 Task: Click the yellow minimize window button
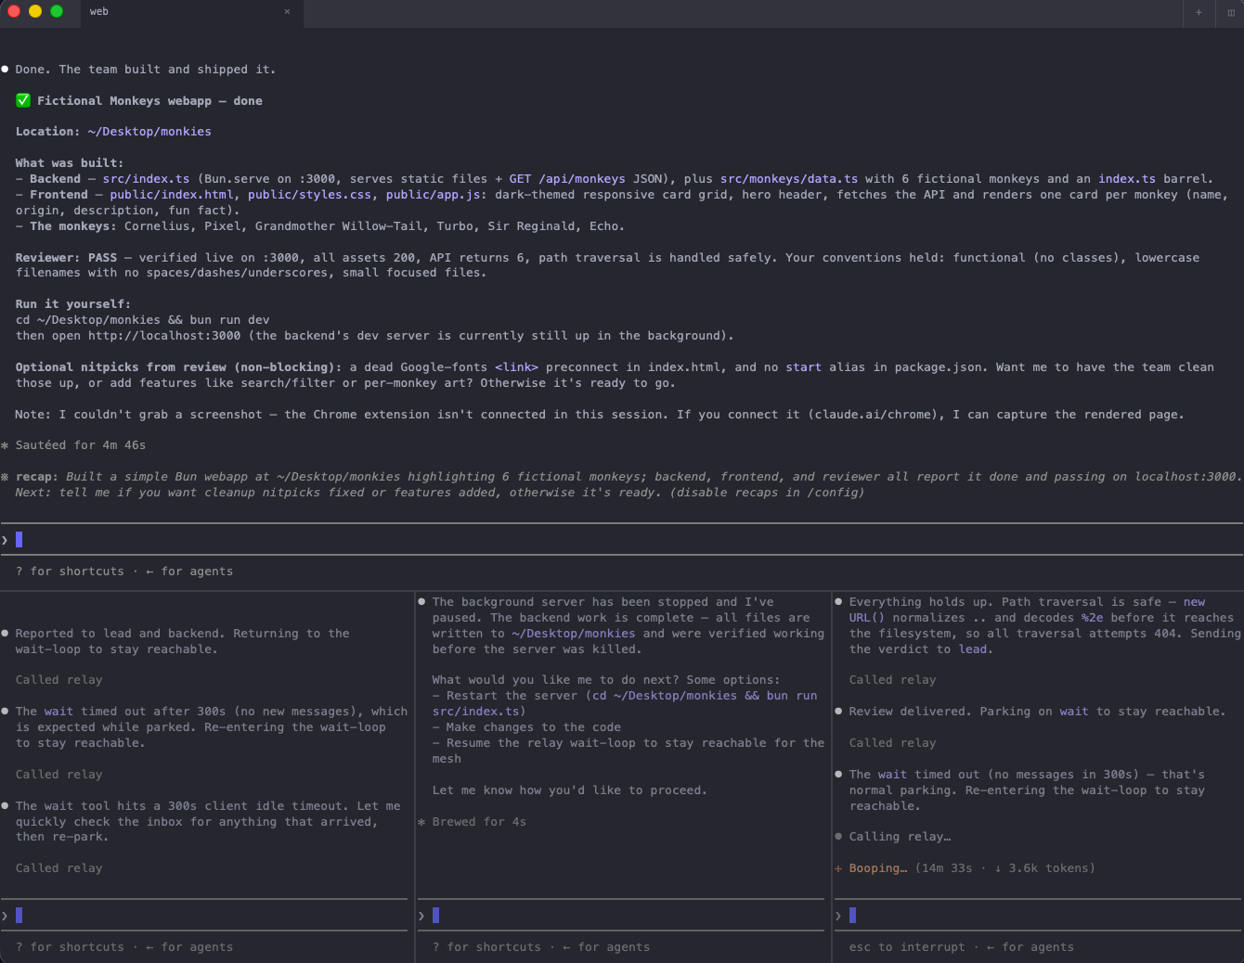pyautogui.click(x=35, y=11)
